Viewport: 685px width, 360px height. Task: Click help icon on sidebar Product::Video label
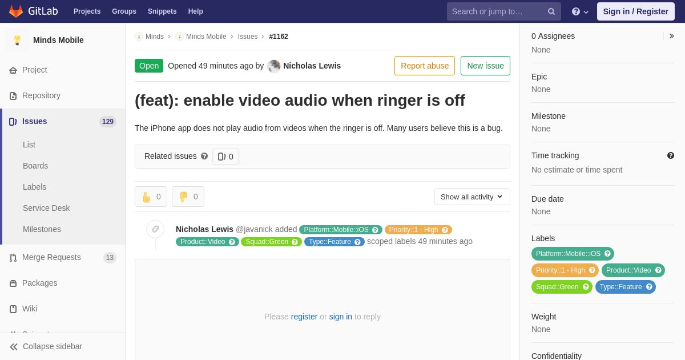coord(658,270)
